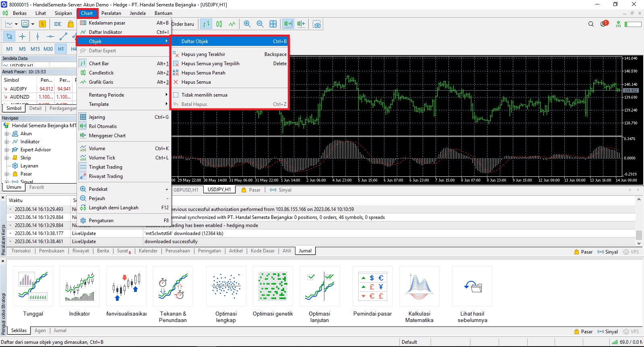This screenshot has width=644, height=347.
Task: Select the M15 timeframe button
Action: point(35,49)
